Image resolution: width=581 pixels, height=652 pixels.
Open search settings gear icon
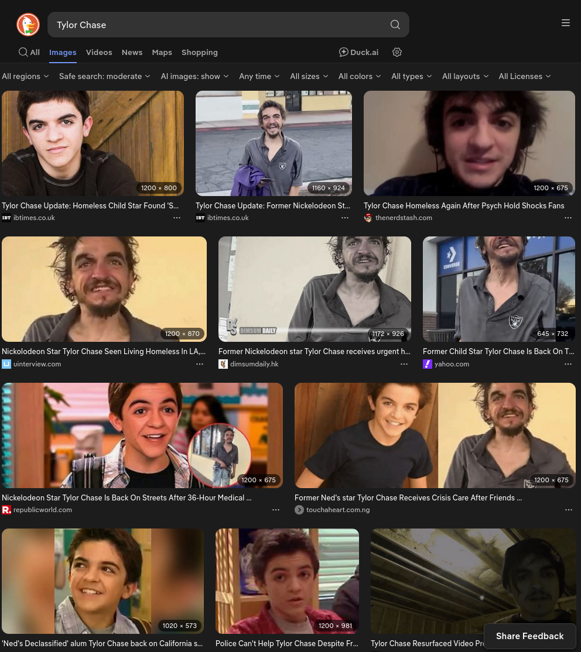397,53
